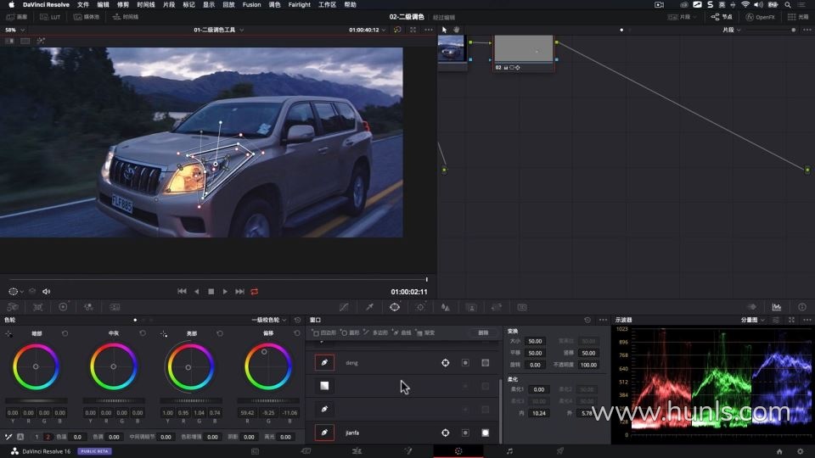
Task: Reset the Offset color wheel
Action: coord(296,333)
